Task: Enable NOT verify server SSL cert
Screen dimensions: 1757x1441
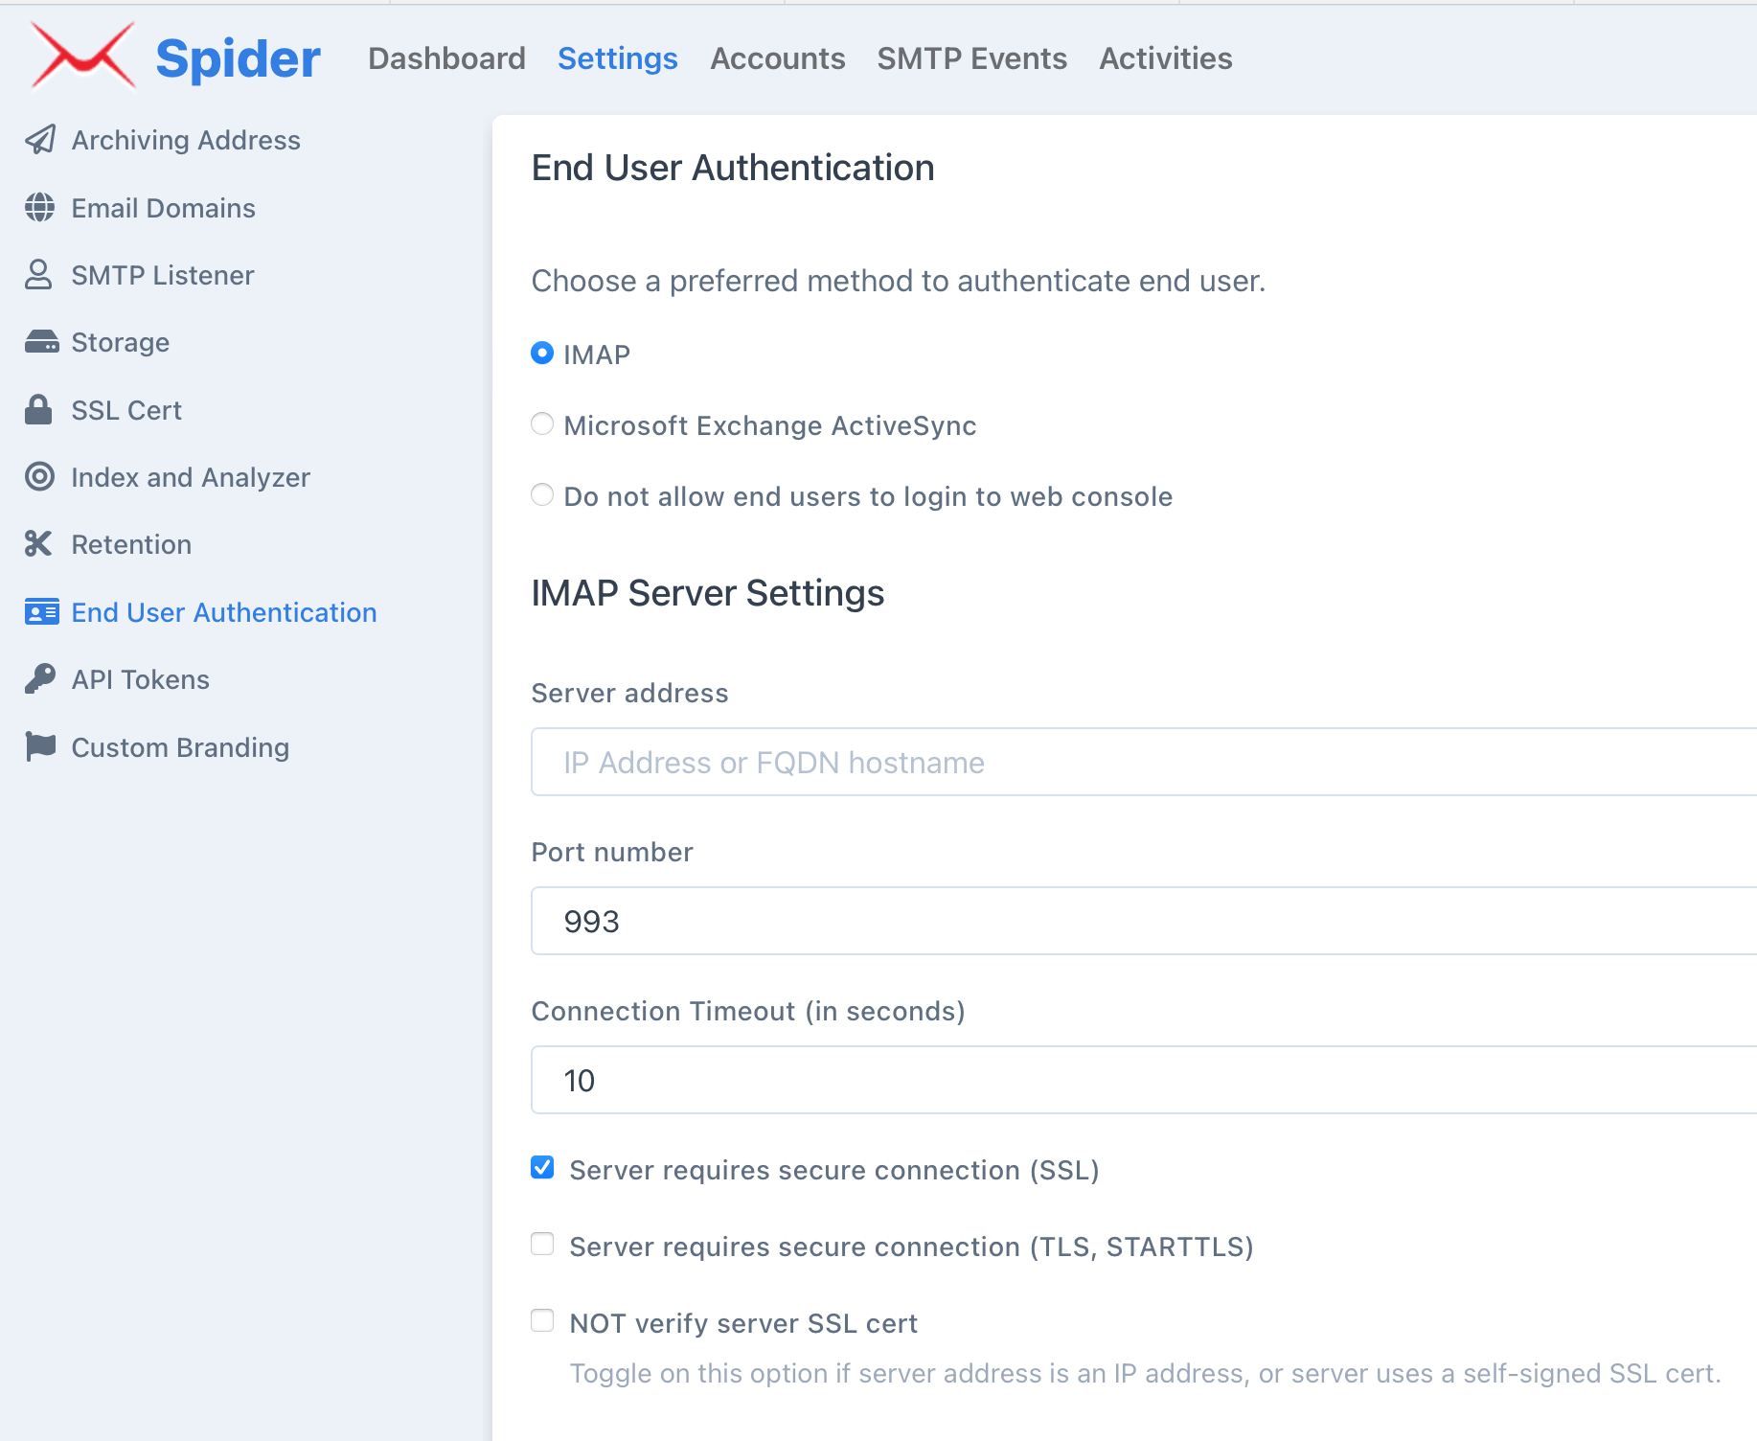Action: point(542,1320)
